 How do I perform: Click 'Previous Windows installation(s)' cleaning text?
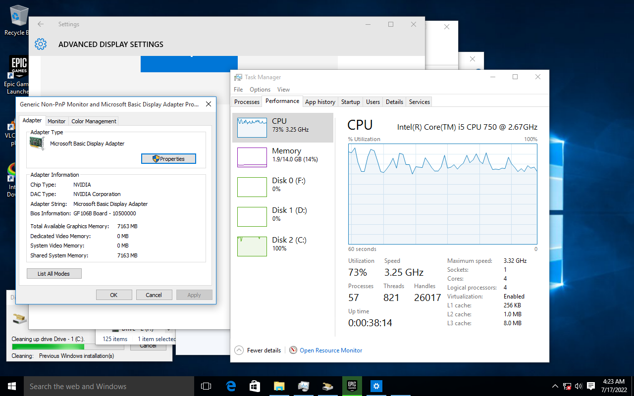point(76,356)
